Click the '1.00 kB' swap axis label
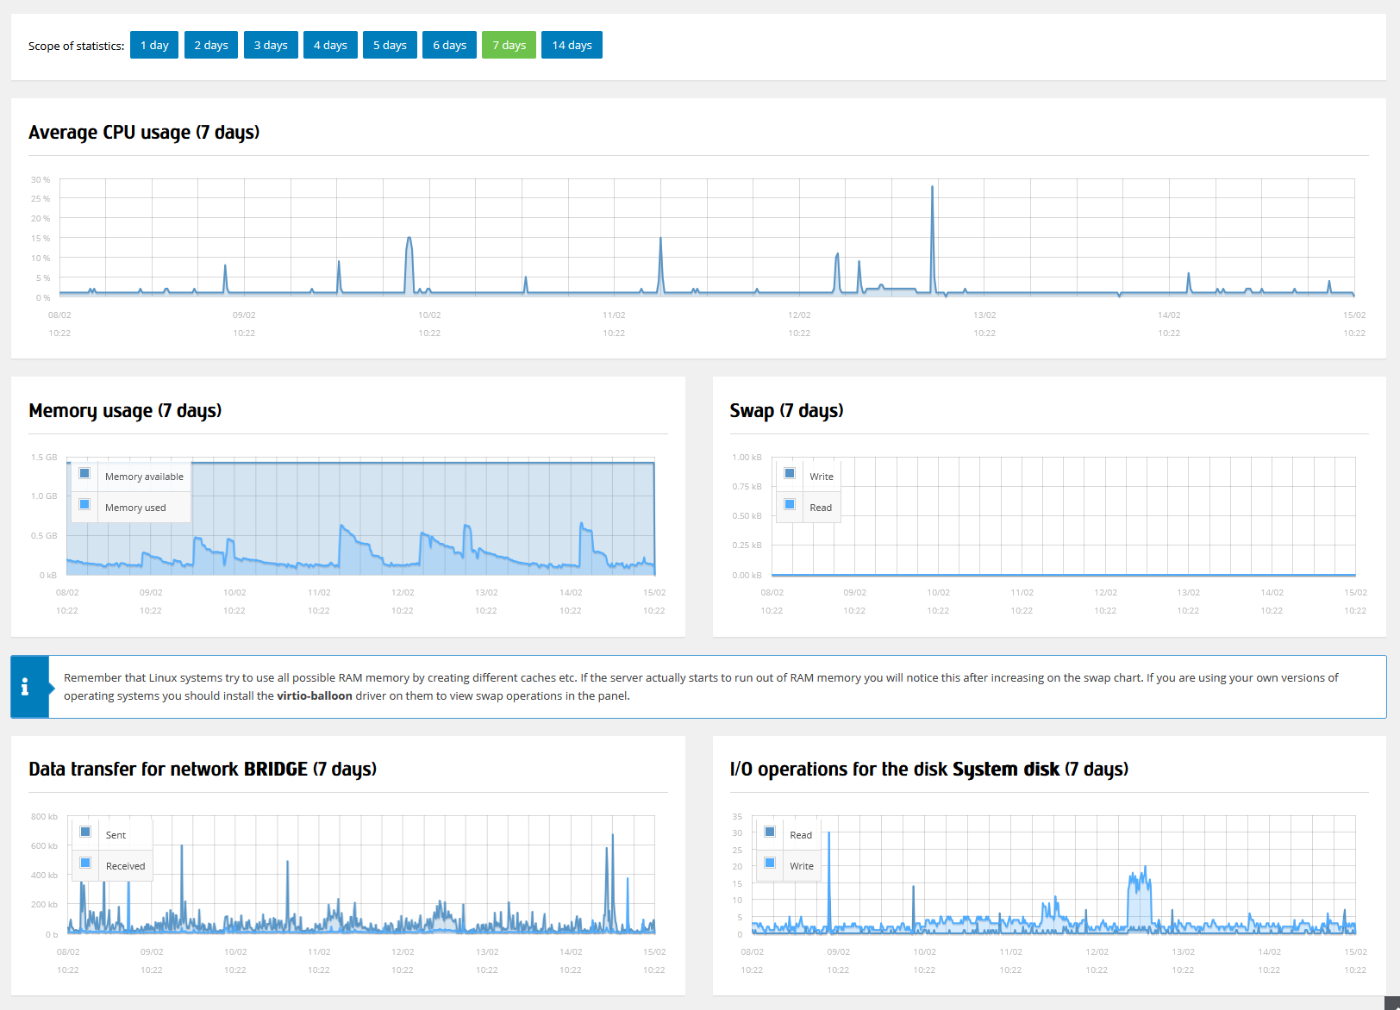 (x=747, y=457)
